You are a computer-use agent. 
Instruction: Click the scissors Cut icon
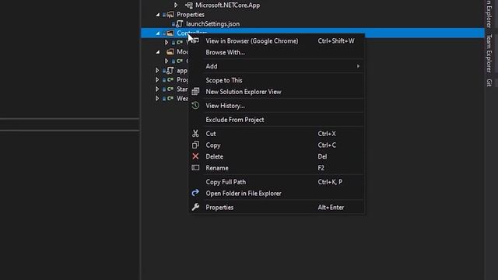tap(195, 134)
